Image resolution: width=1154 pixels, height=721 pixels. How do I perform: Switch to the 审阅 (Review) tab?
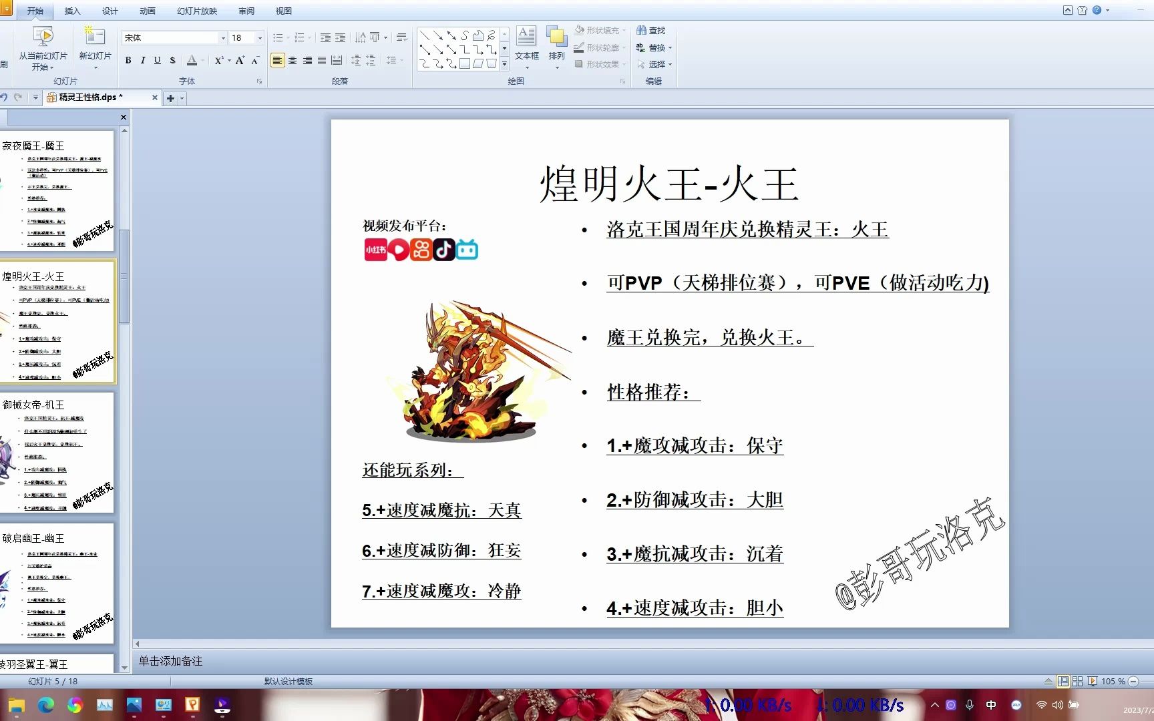(246, 11)
